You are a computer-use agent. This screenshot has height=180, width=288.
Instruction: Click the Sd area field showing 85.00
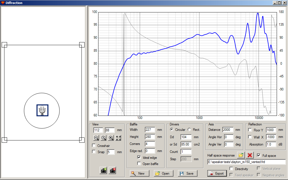[186, 144]
